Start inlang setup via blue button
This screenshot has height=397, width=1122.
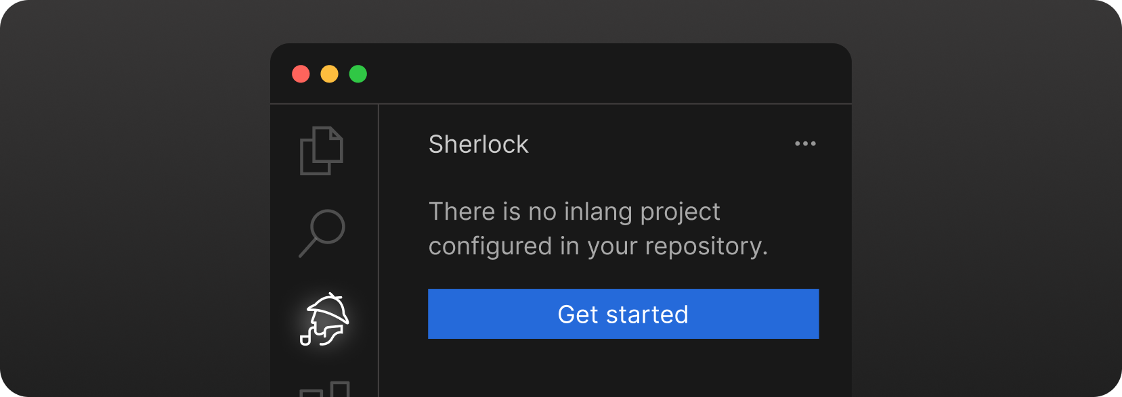[x=623, y=314]
